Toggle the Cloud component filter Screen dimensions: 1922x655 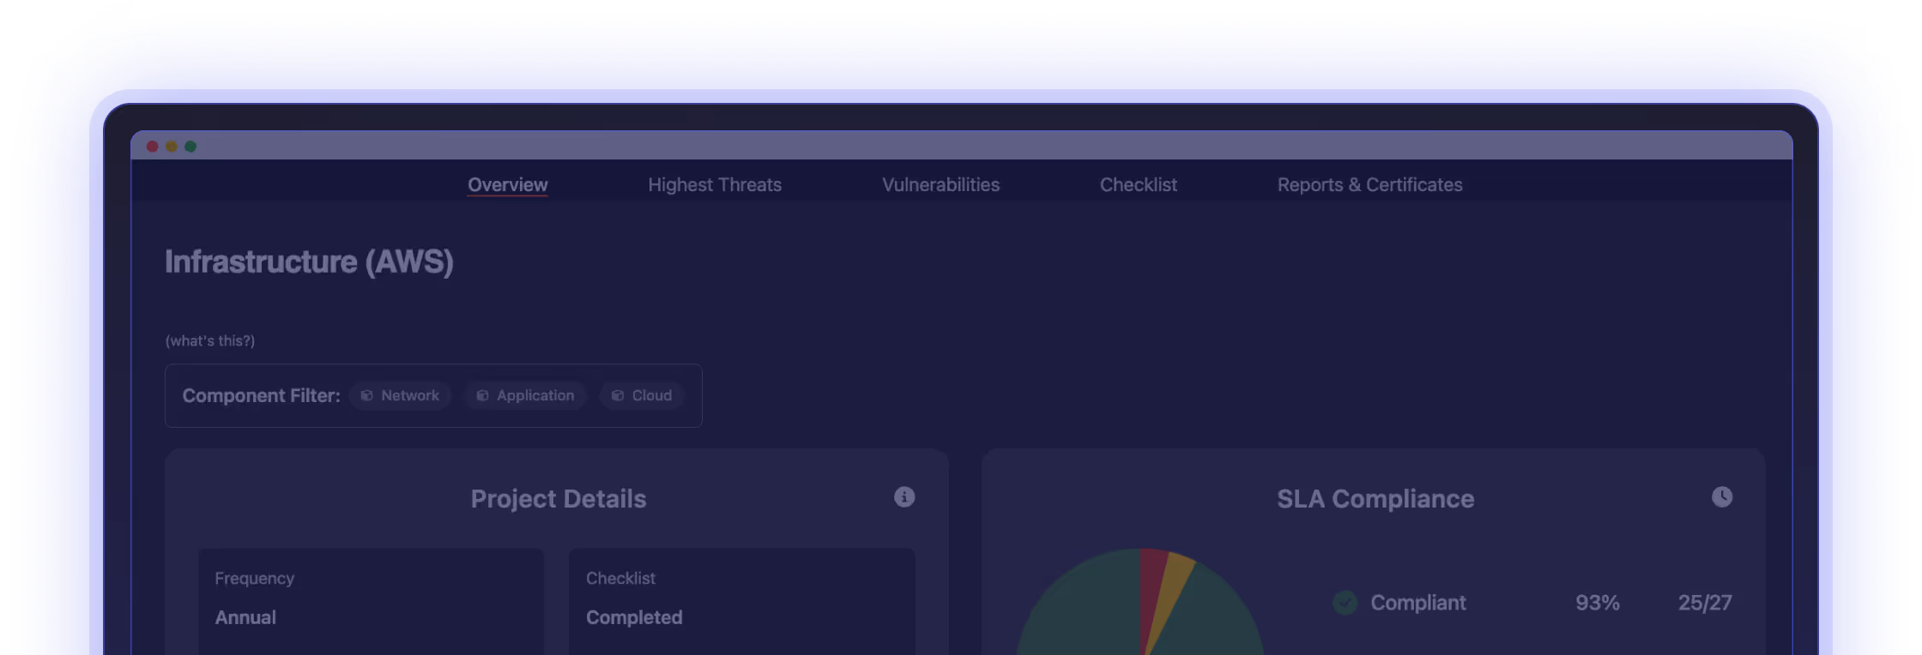tap(641, 395)
